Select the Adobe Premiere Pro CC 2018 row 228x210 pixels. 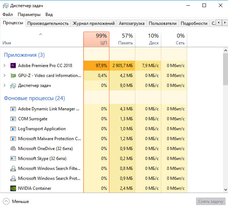pos(94,66)
